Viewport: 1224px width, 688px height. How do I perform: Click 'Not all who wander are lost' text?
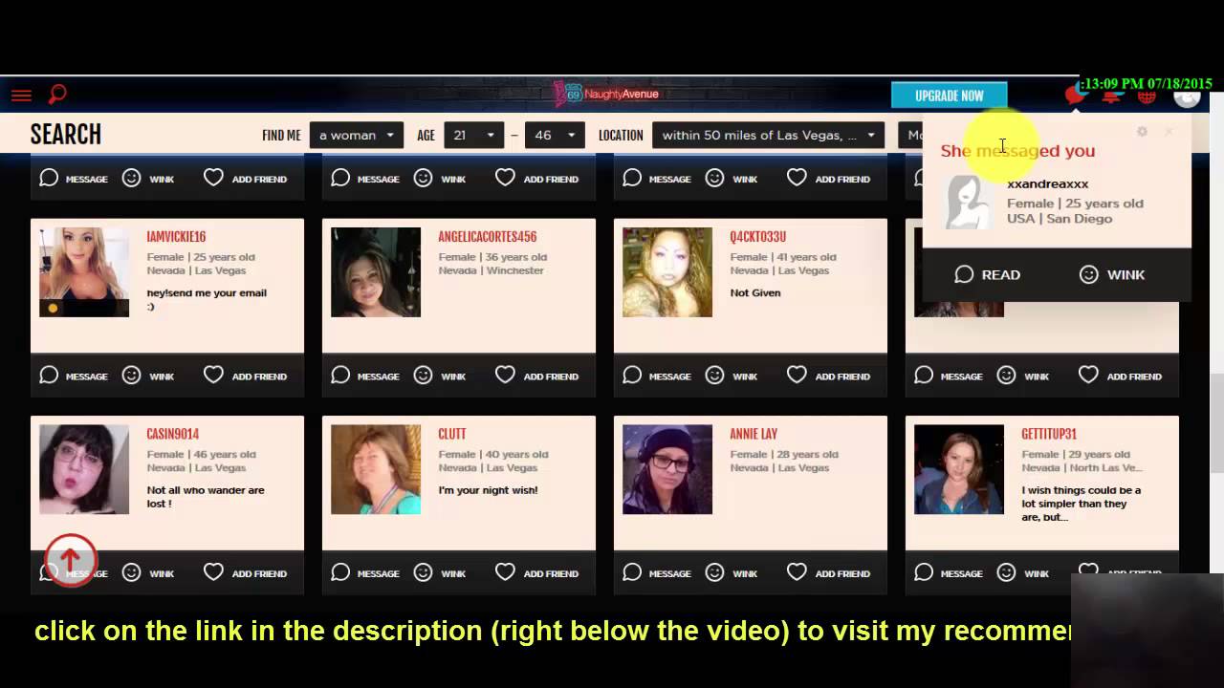pos(206,497)
